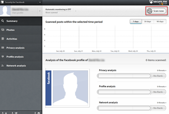The image size is (169, 114).
Task: Open the Network analysis sidebar section
Action: coord(16,66)
